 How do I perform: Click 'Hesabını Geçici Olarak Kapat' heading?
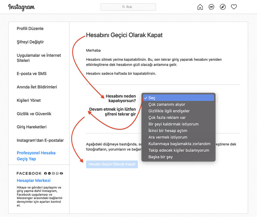(124, 35)
